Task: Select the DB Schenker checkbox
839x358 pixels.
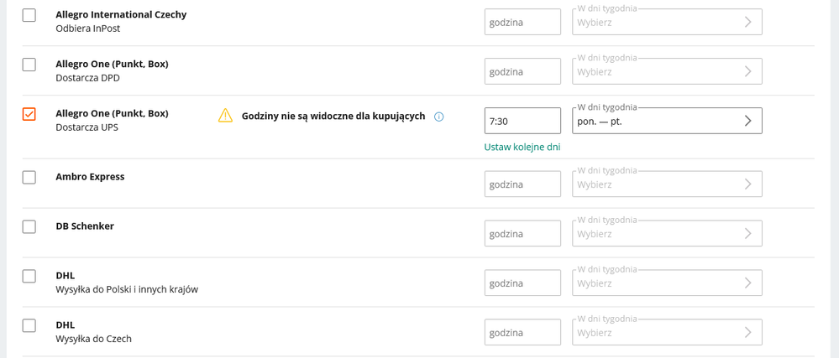Action: coord(29,226)
